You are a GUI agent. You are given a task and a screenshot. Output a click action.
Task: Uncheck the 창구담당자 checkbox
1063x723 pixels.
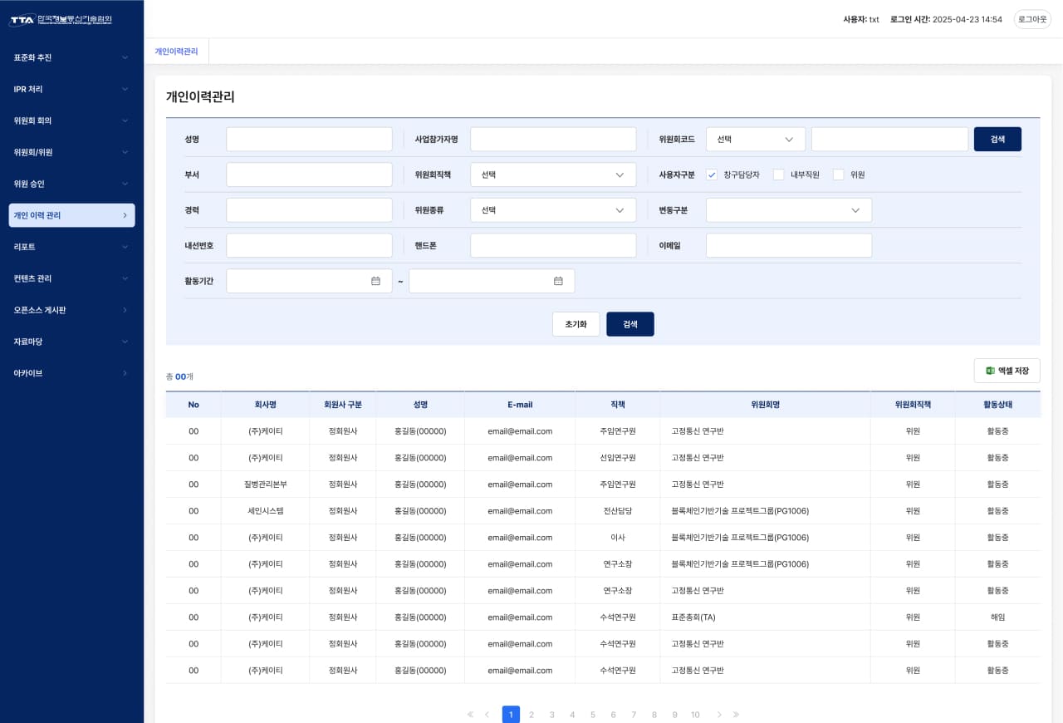click(712, 175)
